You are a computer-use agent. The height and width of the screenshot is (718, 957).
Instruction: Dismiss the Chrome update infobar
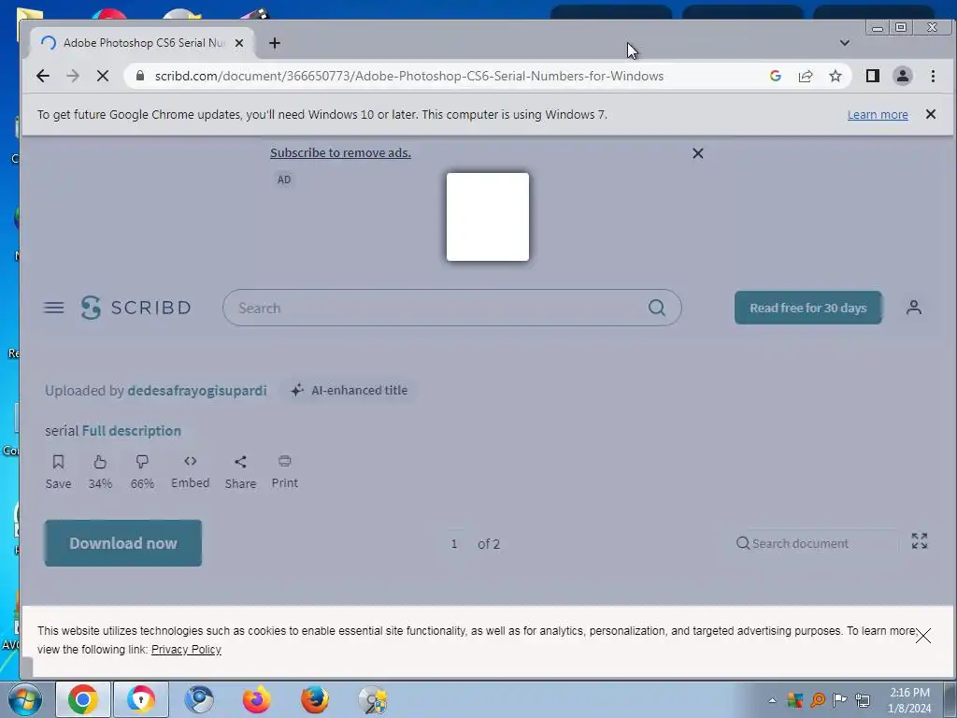930,114
